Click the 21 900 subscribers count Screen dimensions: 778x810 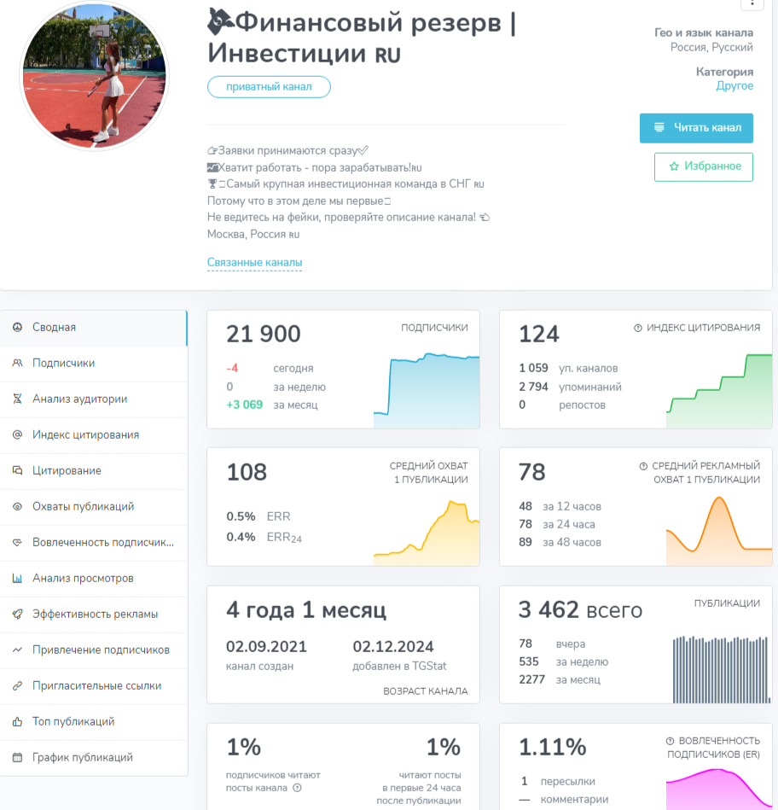click(264, 334)
